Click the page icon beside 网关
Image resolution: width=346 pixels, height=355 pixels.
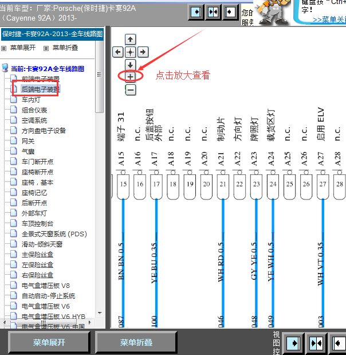coord(14,141)
